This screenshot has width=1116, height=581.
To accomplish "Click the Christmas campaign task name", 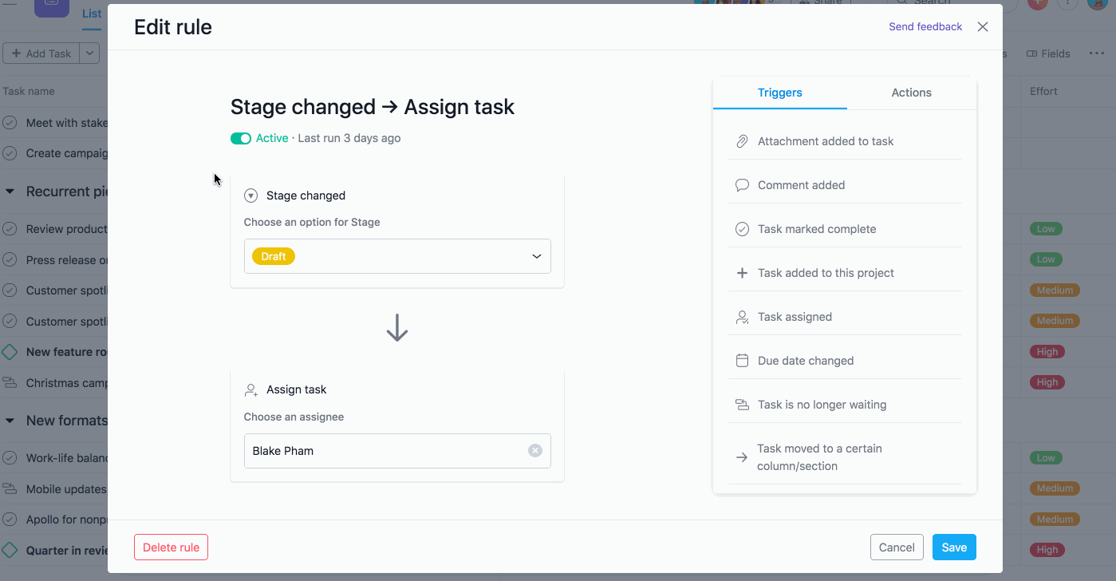I will click(x=67, y=383).
